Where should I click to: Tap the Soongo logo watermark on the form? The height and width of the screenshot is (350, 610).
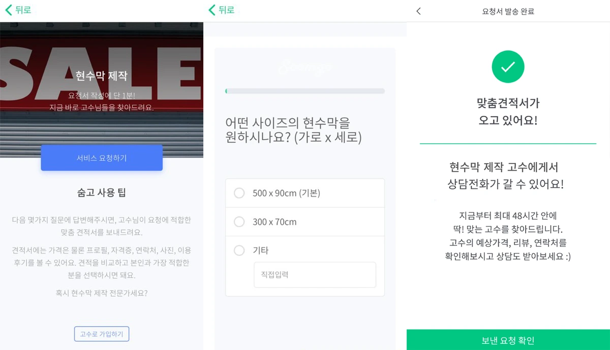(x=304, y=67)
